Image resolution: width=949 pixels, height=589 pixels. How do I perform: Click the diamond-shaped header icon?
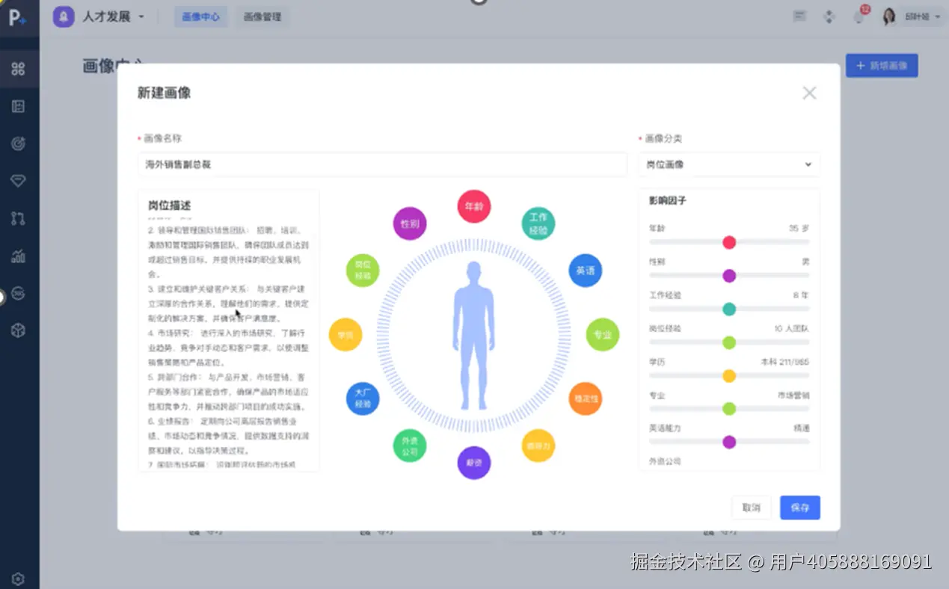(829, 16)
